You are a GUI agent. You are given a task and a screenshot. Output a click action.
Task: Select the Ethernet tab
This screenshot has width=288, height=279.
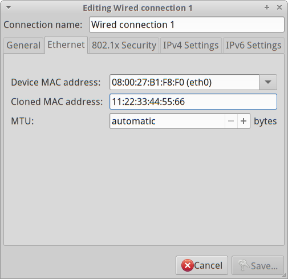(x=66, y=45)
